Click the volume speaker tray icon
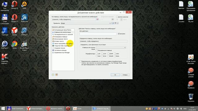 [174, 109]
